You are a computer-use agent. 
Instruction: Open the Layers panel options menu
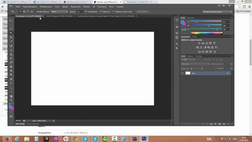pos(232,56)
